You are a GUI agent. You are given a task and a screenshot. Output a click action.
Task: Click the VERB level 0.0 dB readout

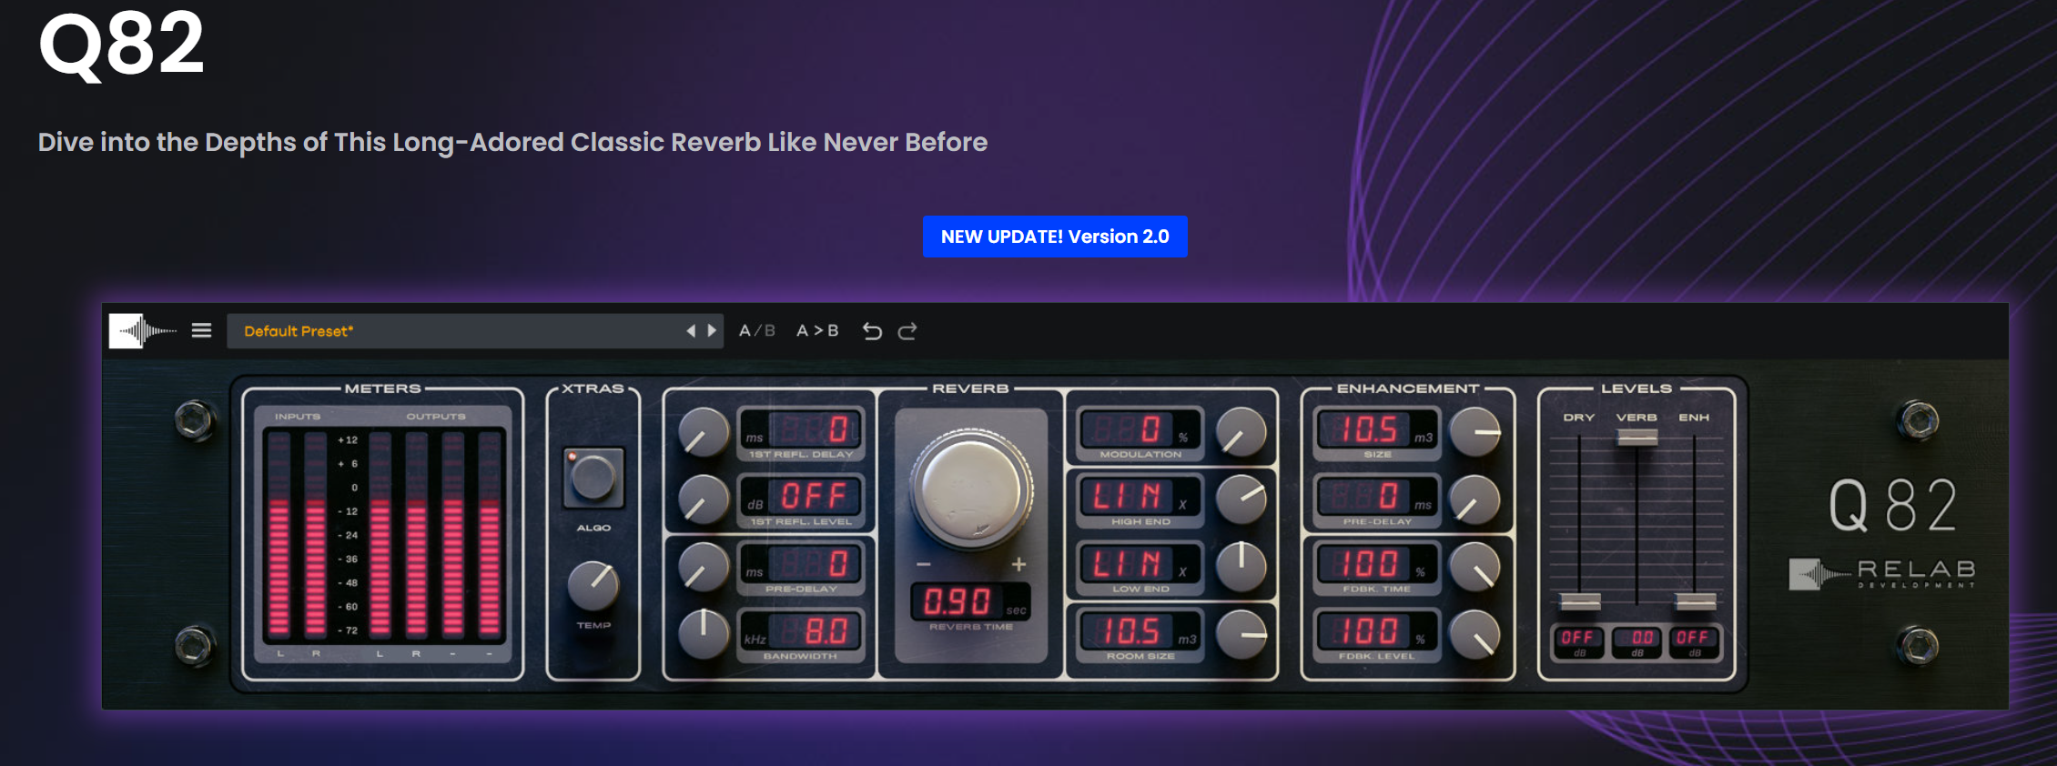click(1637, 640)
